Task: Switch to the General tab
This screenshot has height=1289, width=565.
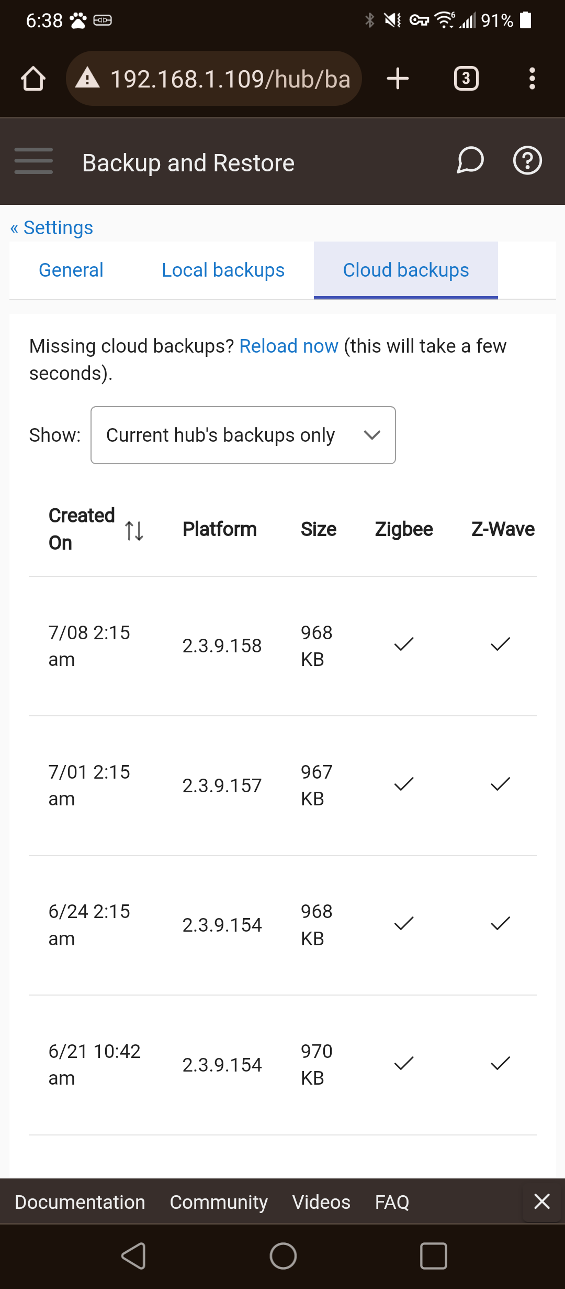Action: tap(71, 270)
